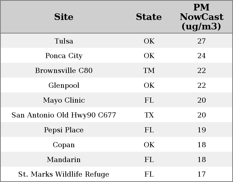Select St. Marks Wildlife Refuge site

(64, 174)
